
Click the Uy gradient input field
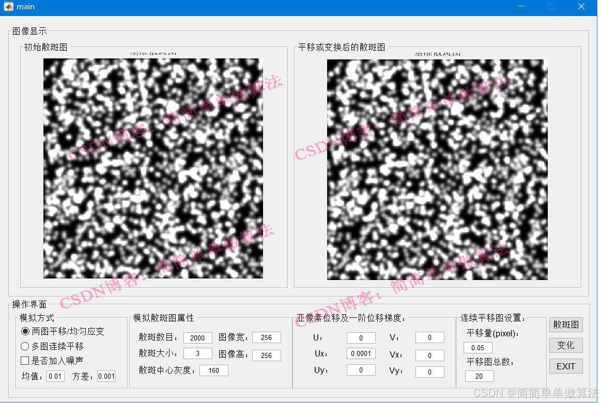click(361, 370)
